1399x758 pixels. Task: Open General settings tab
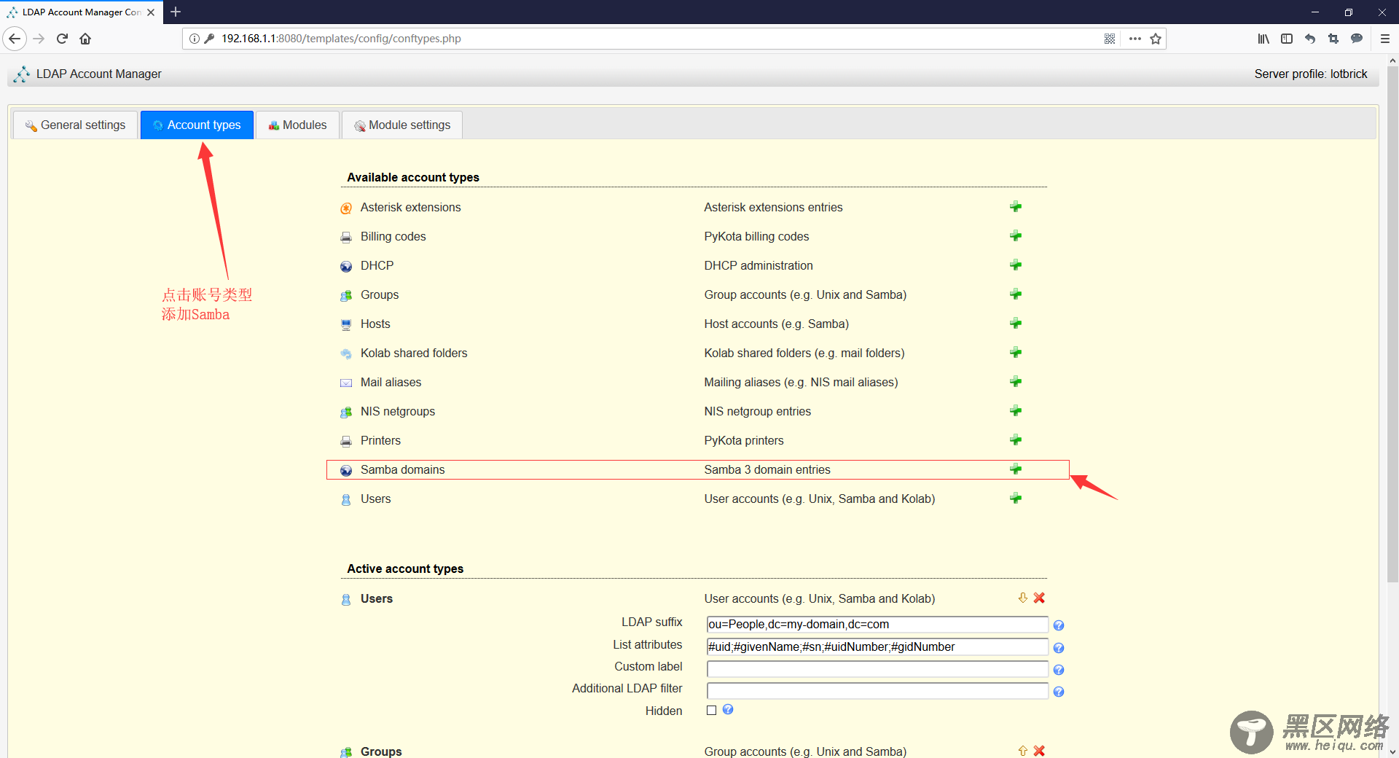(75, 125)
